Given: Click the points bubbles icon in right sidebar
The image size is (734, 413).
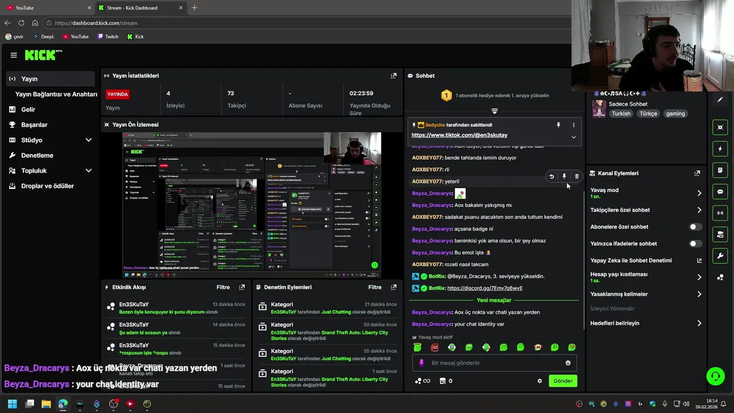Looking at the screenshot, I should tap(720, 277).
